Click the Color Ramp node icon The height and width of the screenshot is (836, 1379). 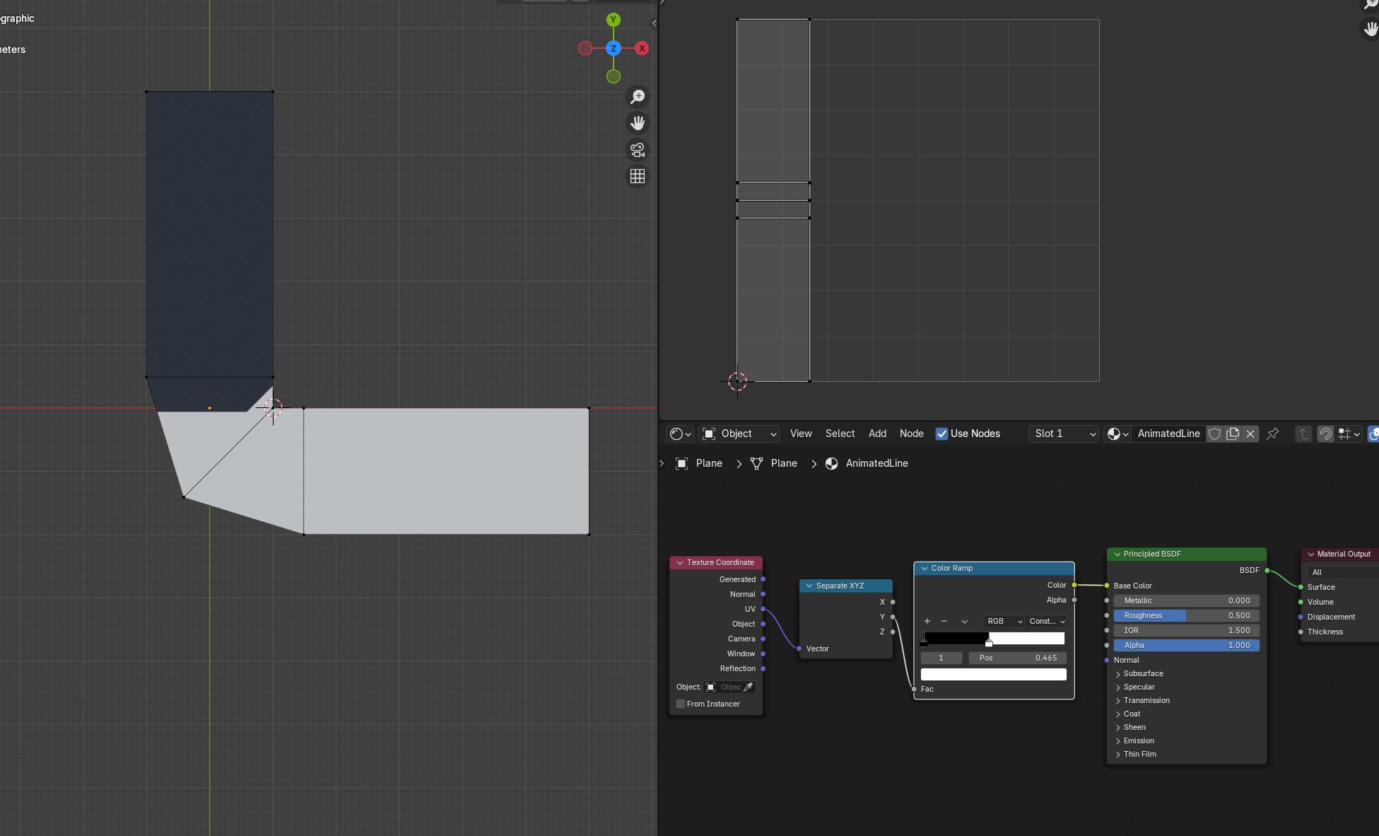(x=922, y=567)
